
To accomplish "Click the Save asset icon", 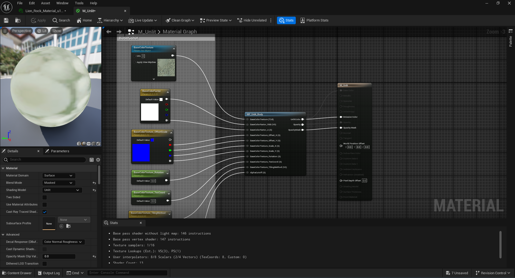I will (x=6, y=20).
